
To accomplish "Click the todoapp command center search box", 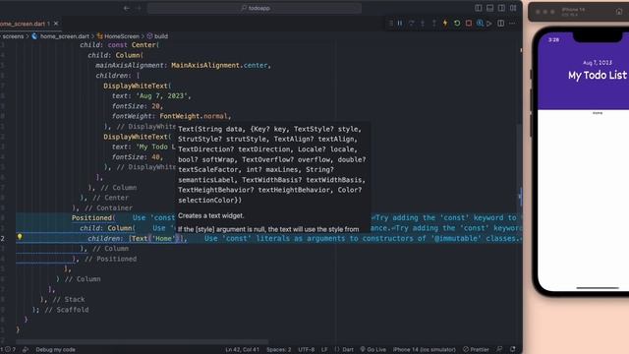I will (x=255, y=8).
